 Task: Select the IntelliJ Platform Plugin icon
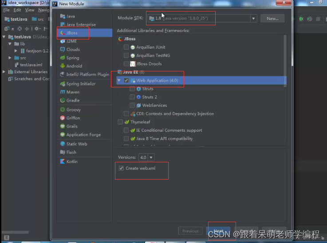tap(63, 74)
